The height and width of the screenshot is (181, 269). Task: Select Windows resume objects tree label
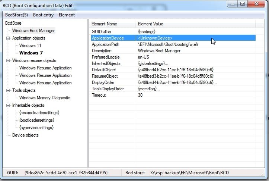point(34,60)
